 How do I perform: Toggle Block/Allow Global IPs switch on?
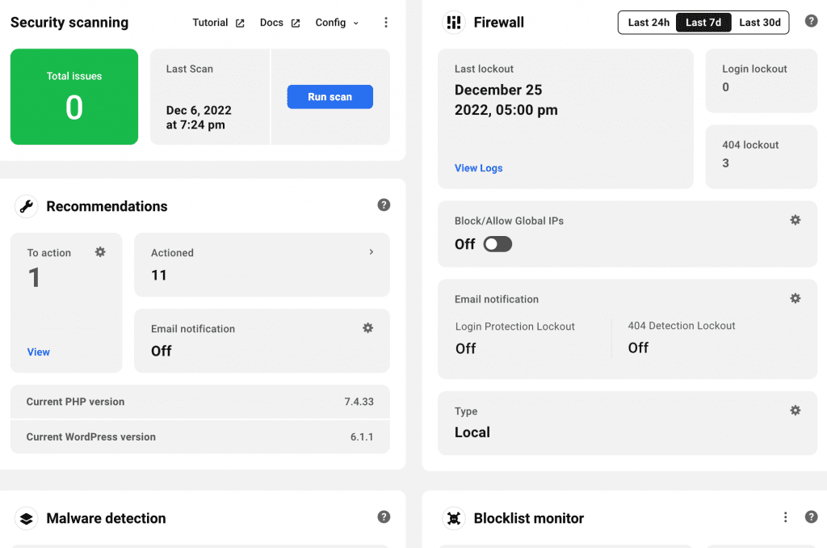(x=497, y=244)
